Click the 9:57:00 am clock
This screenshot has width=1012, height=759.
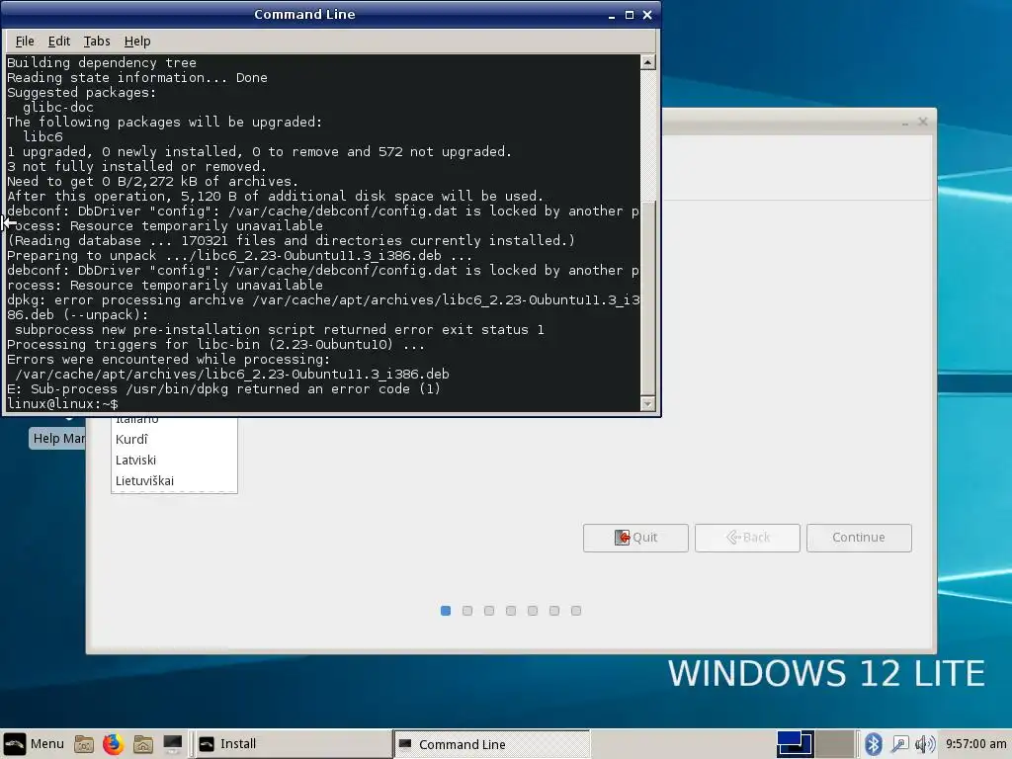(x=975, y=744)
